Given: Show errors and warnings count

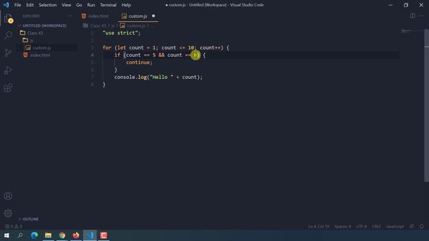Looking at the screenshot, I should (x=13, y=226).
